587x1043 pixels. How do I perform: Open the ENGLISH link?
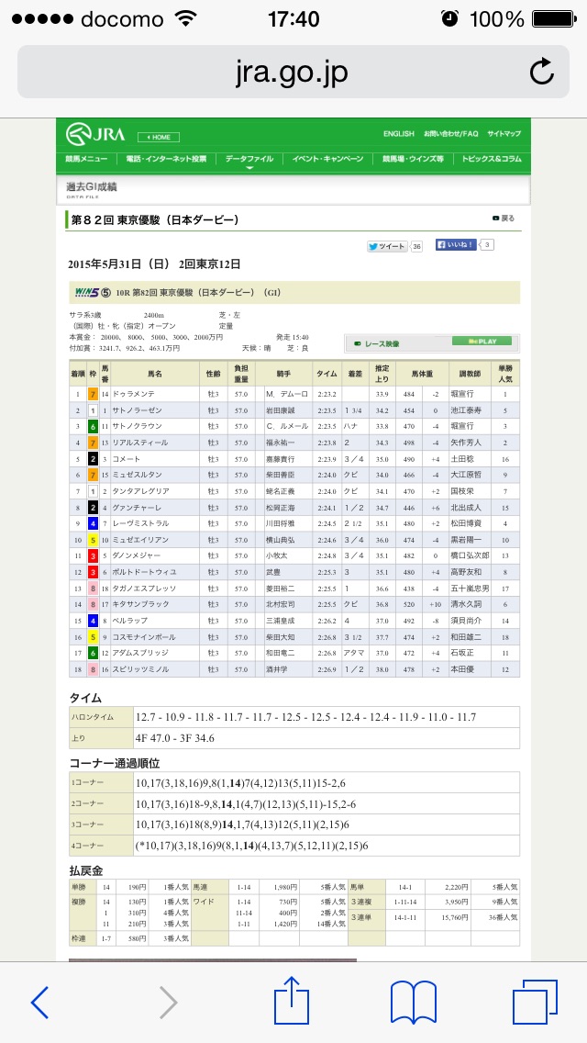tap(398, 134)
